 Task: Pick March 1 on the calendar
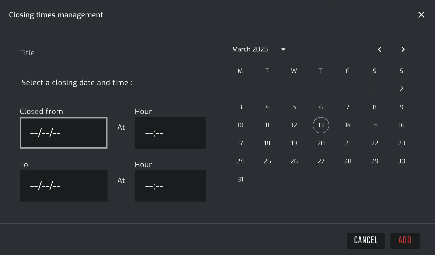(375, 89)
